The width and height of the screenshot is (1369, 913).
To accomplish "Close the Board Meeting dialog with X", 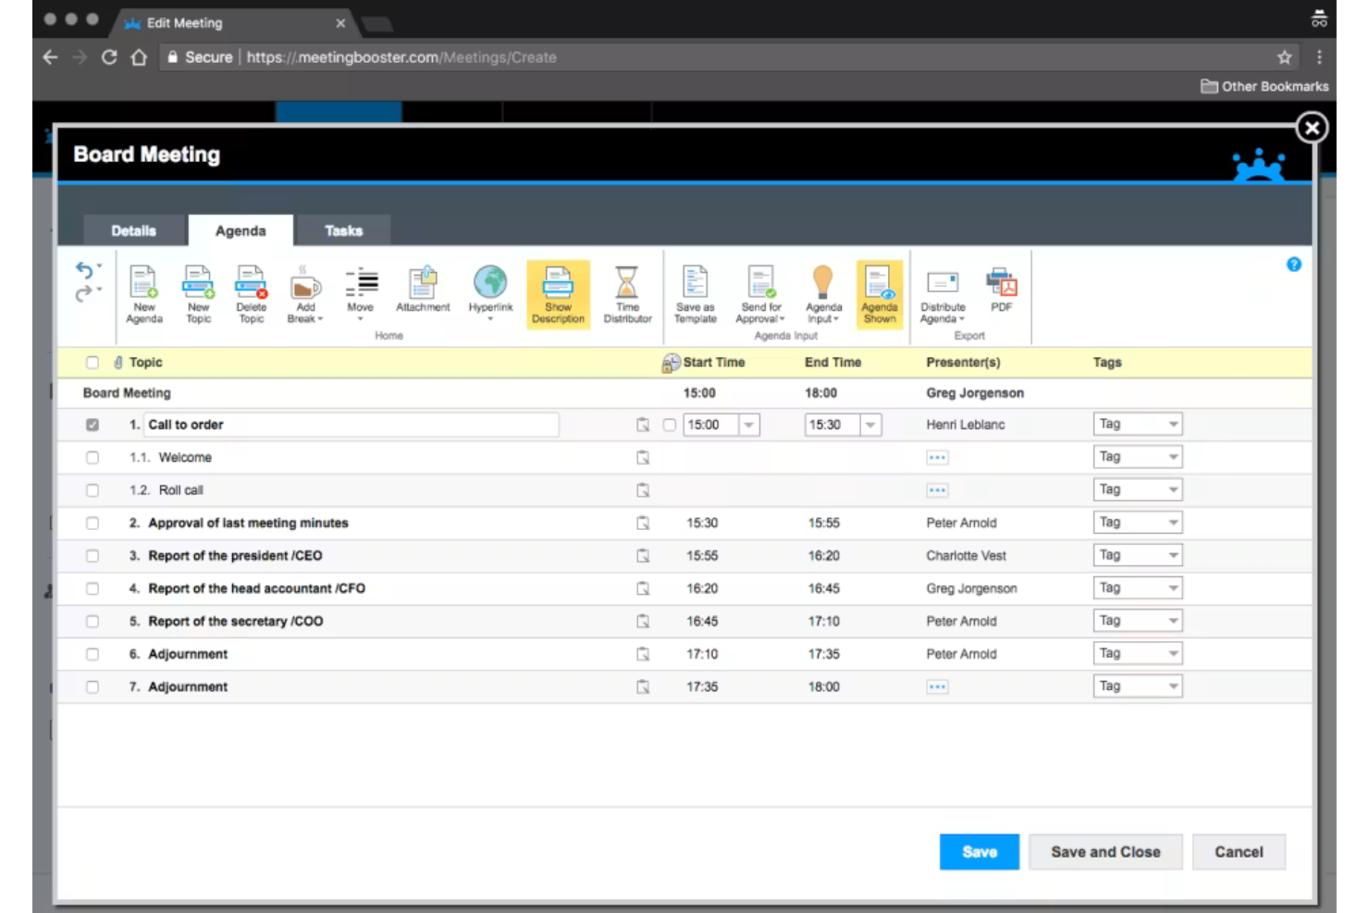I will (x=1312, y=128).
